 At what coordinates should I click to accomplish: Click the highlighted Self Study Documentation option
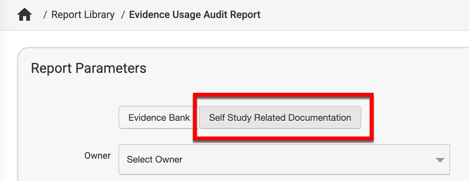(x=280, y=117)
